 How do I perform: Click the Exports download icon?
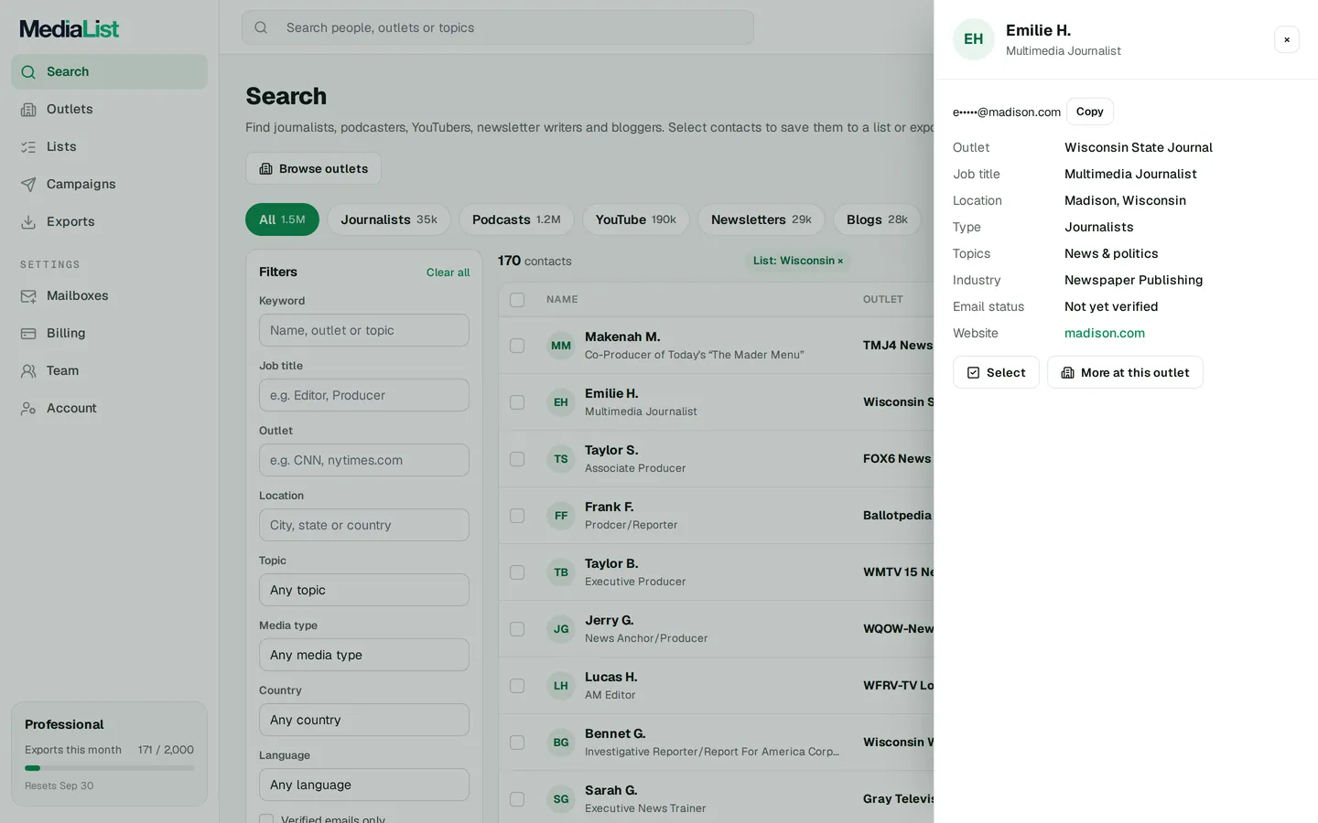tap(28, 222)
